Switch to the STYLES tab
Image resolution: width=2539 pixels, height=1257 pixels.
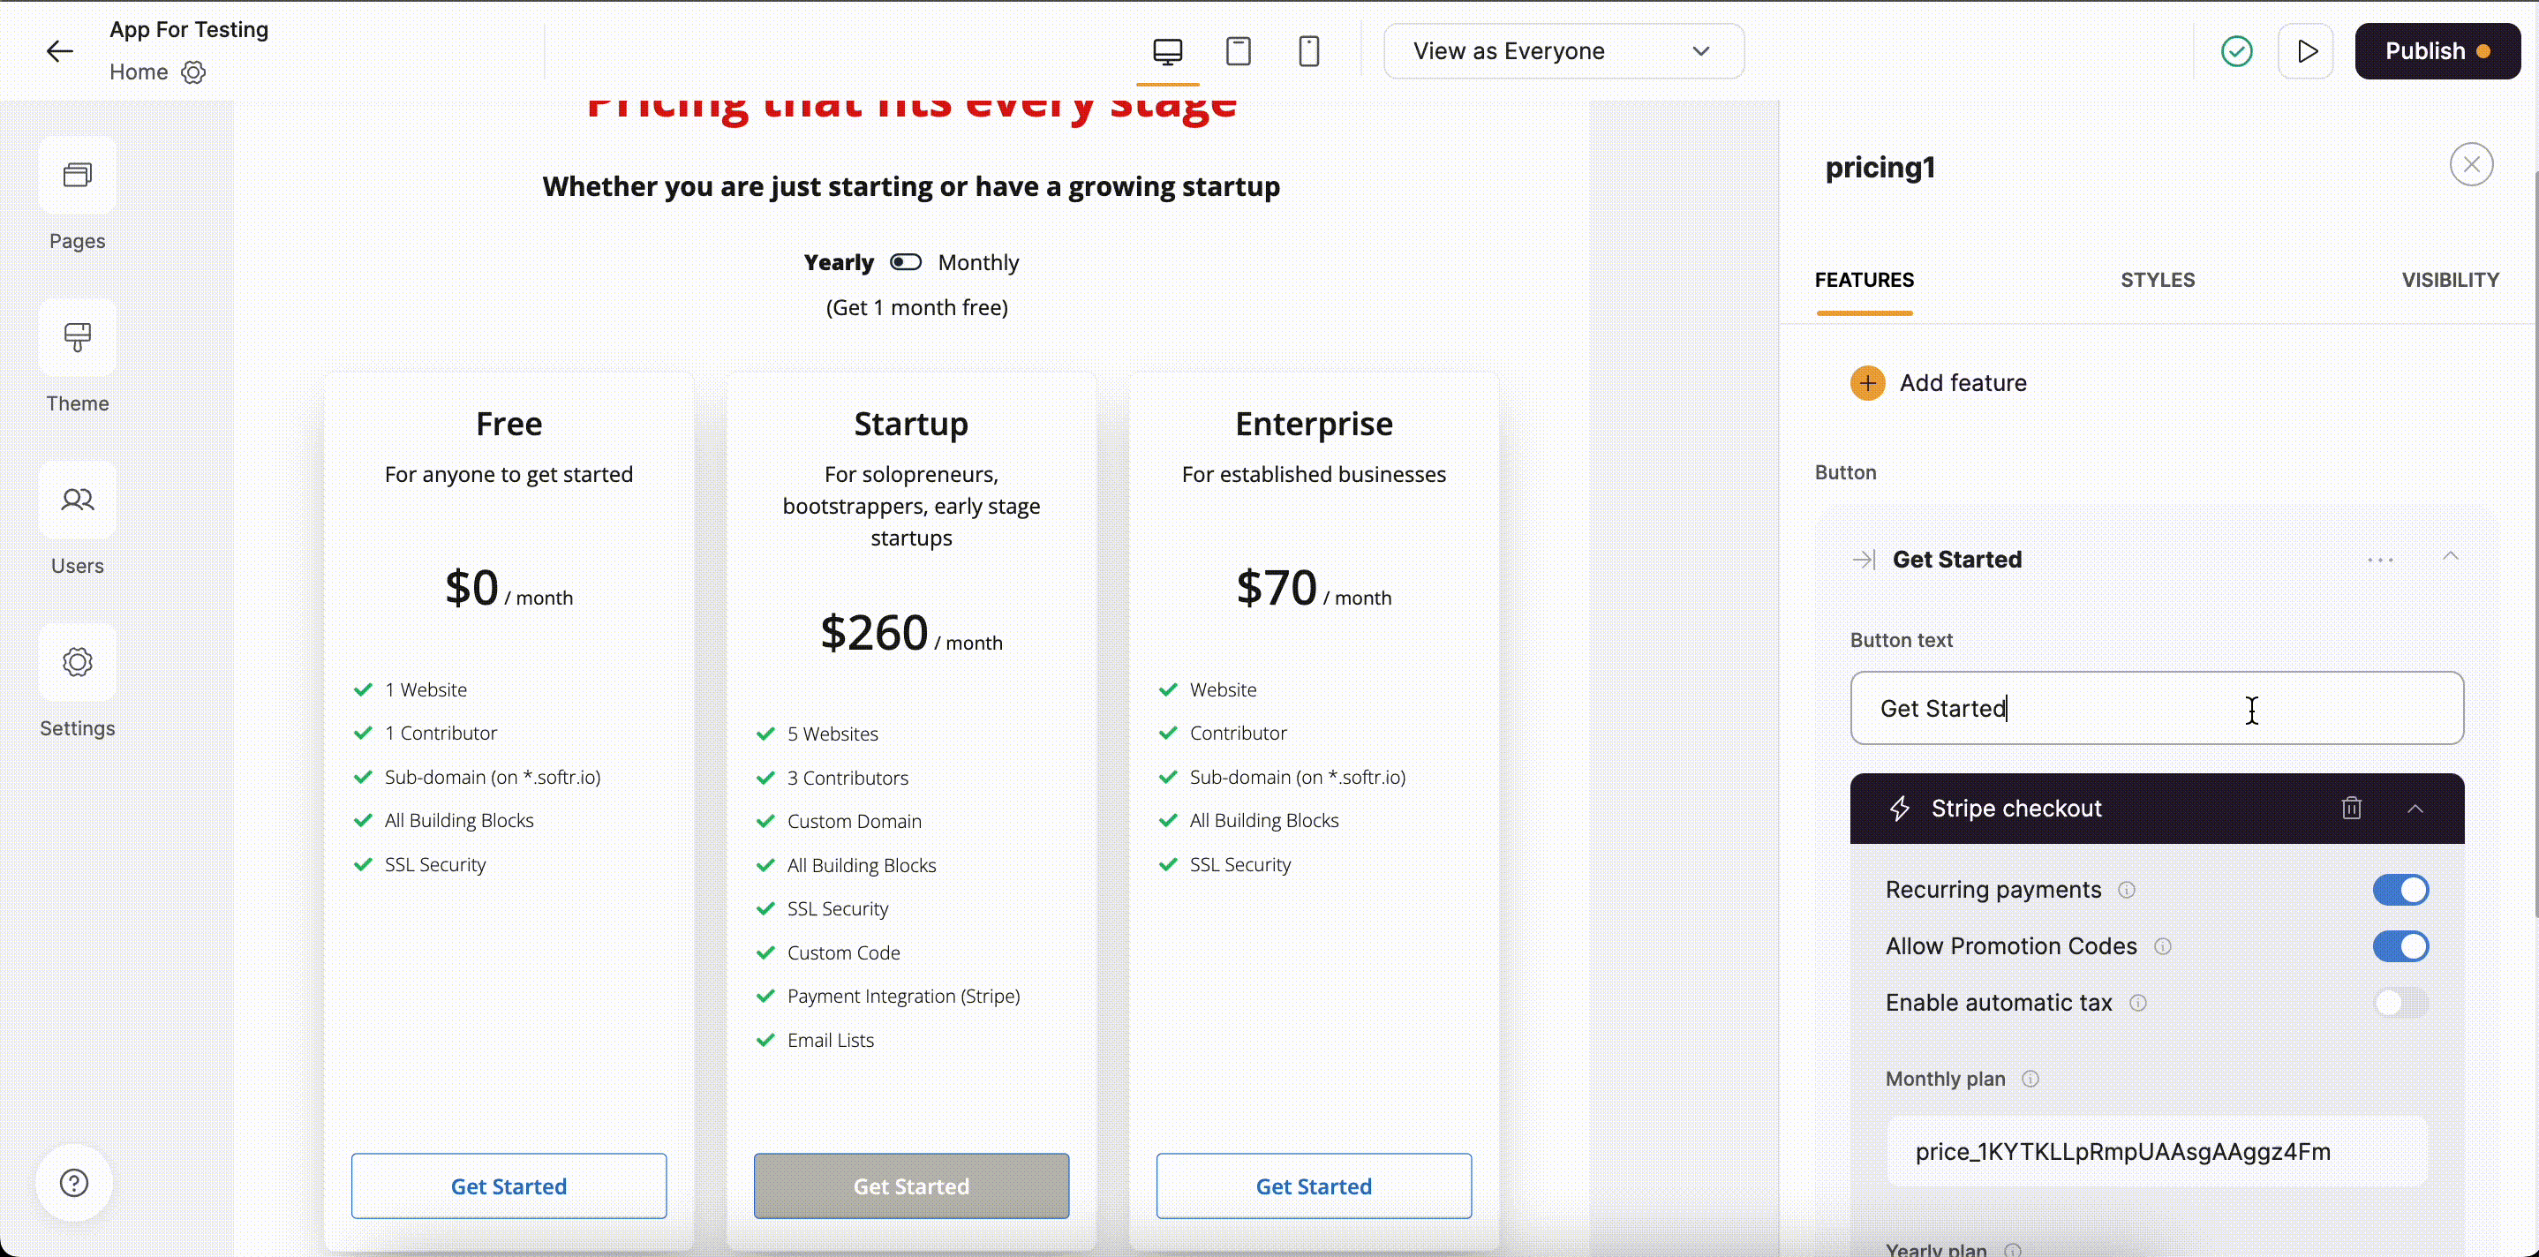(2157, 280)
